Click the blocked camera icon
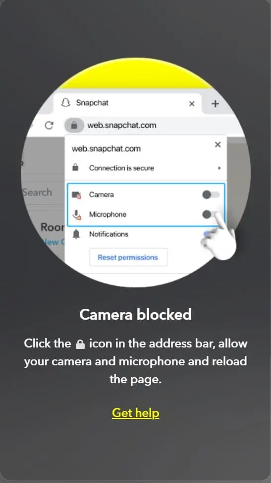This screenshot has width=271, height=483. point(76,195)
